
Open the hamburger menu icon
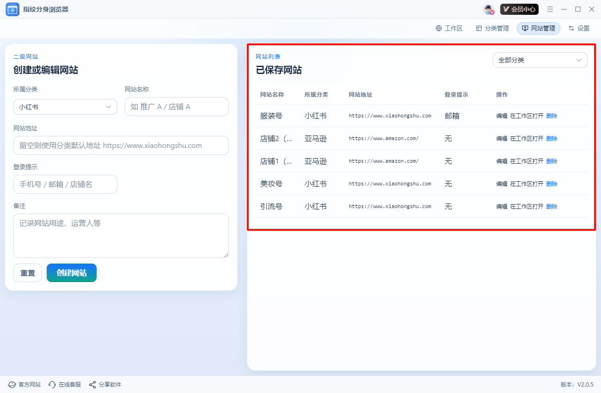click(550, 9)
